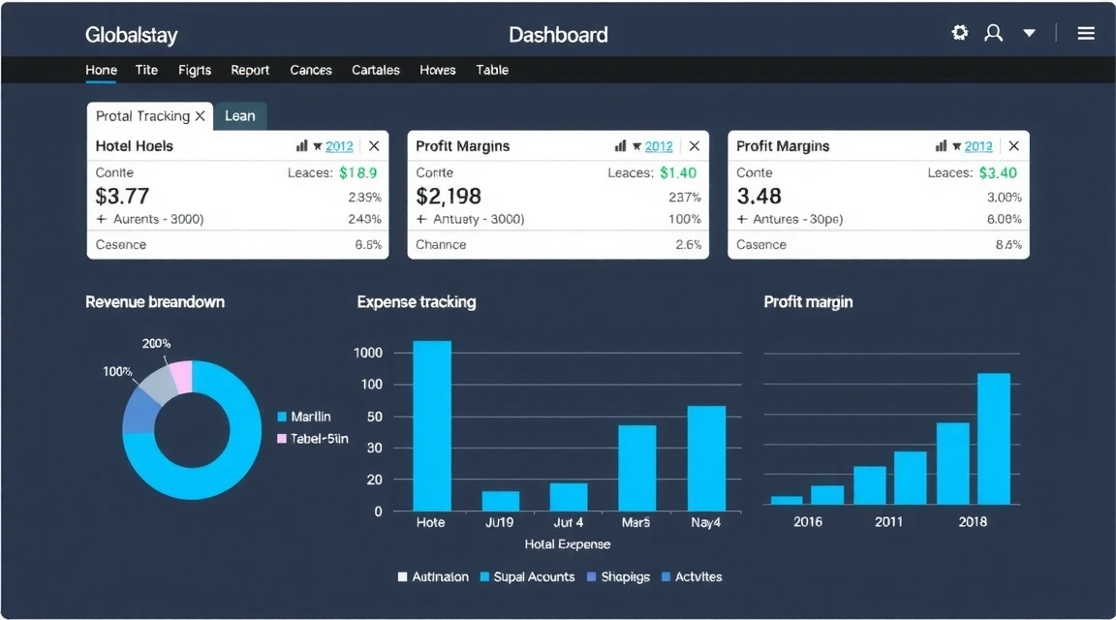1116x620 pixels.
Task: Open the dropdown arrow in the top bar
Action: (1029, 32)
